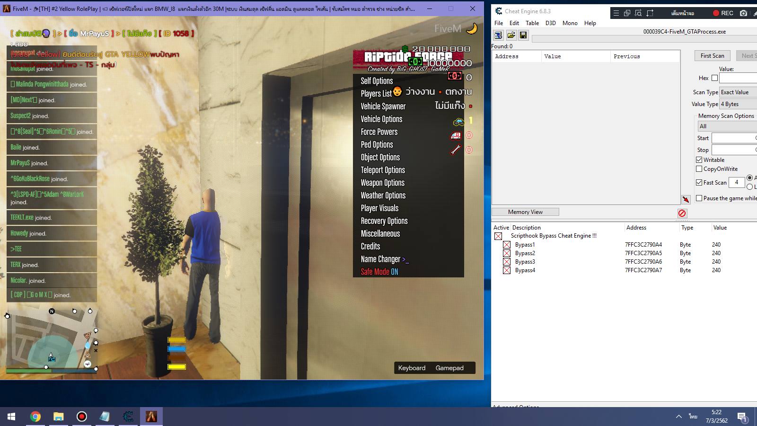Open the process list in Cheat Engine
Viewport: 757px width, 426px height.
[498, 35]
